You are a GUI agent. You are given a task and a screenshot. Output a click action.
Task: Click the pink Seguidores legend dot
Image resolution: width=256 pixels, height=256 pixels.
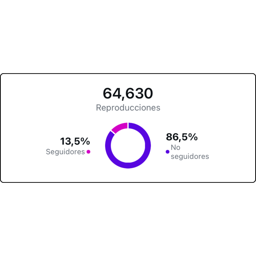point(88,152)
